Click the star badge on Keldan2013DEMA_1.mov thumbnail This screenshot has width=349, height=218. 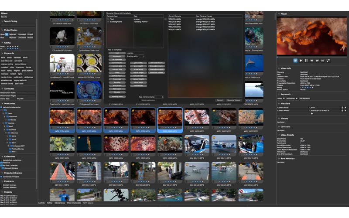click(79, 57)
